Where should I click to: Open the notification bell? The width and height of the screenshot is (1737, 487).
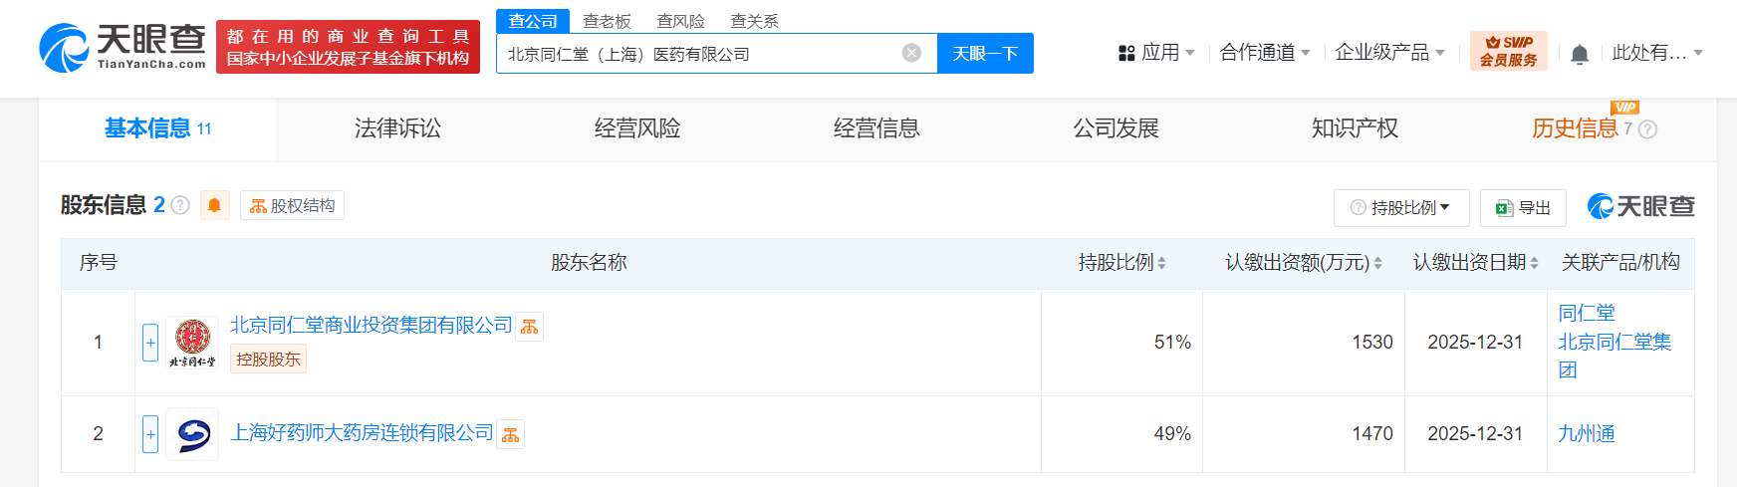click(1580, 54)
